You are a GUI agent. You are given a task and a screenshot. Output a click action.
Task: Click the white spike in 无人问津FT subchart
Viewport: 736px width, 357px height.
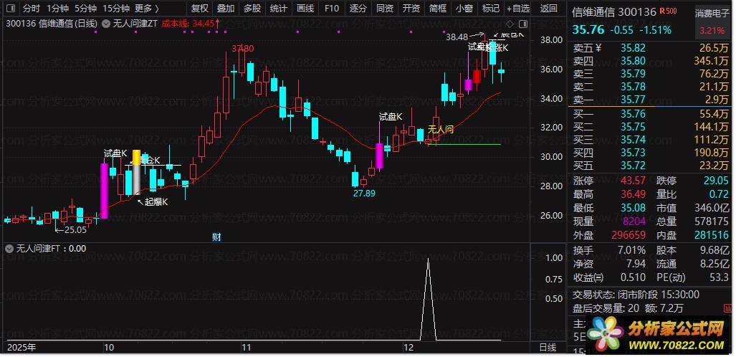(428, 299)
